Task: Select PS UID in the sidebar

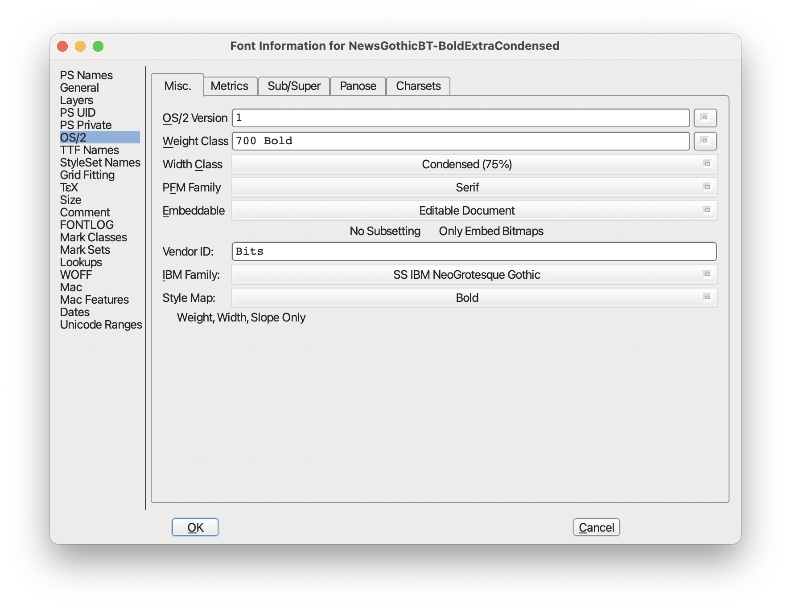Action: (78, 113)
